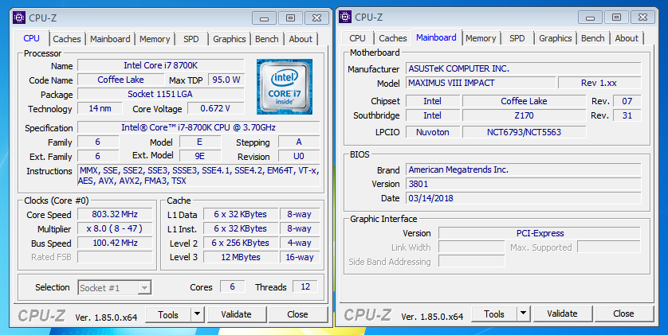Click the Coffee Lake code name field
This screenshot has height=335, width=668.
pyautogui.click(x=120, y=80)
